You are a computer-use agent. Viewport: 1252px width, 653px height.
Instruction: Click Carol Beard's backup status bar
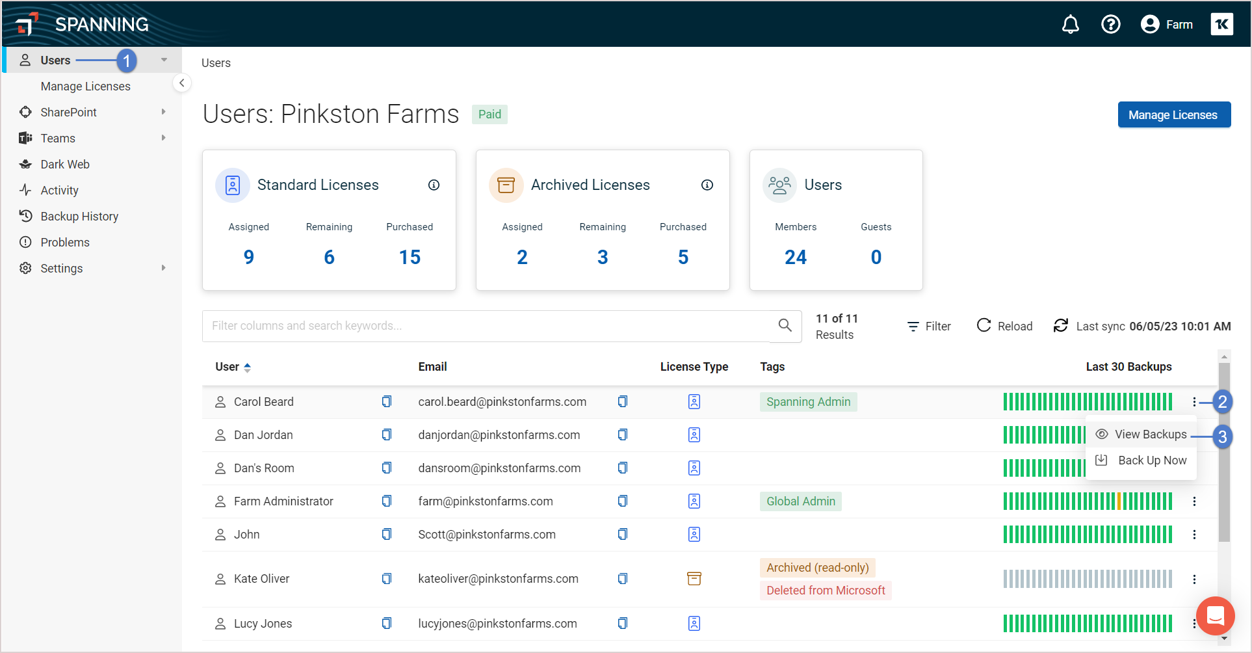[x=1088, y=402]
